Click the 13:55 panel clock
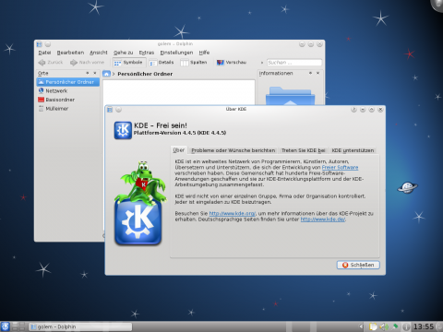443x332 pixels. pos(424,326)
